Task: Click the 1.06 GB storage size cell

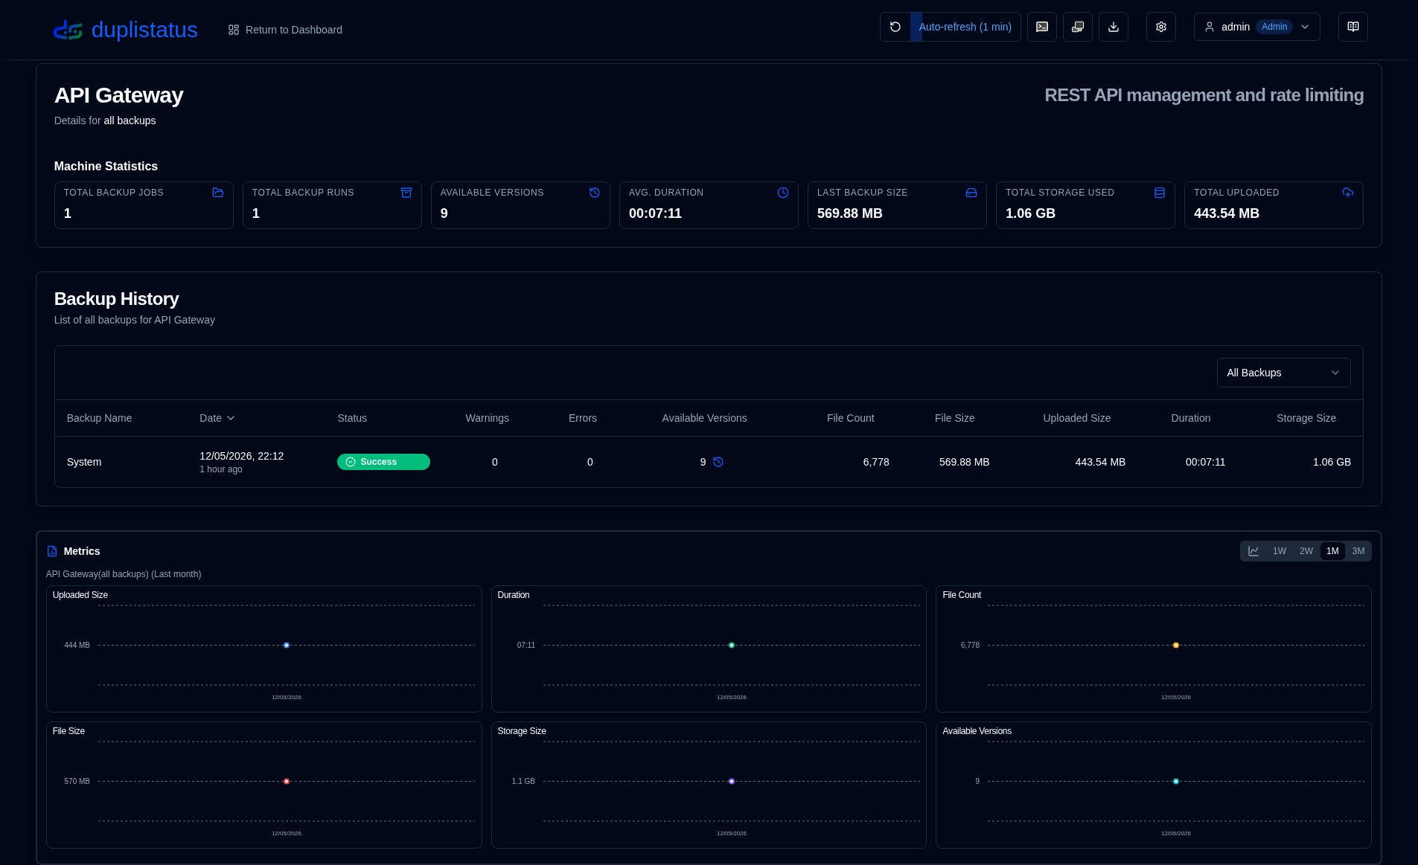Action: click(1332, 462)
